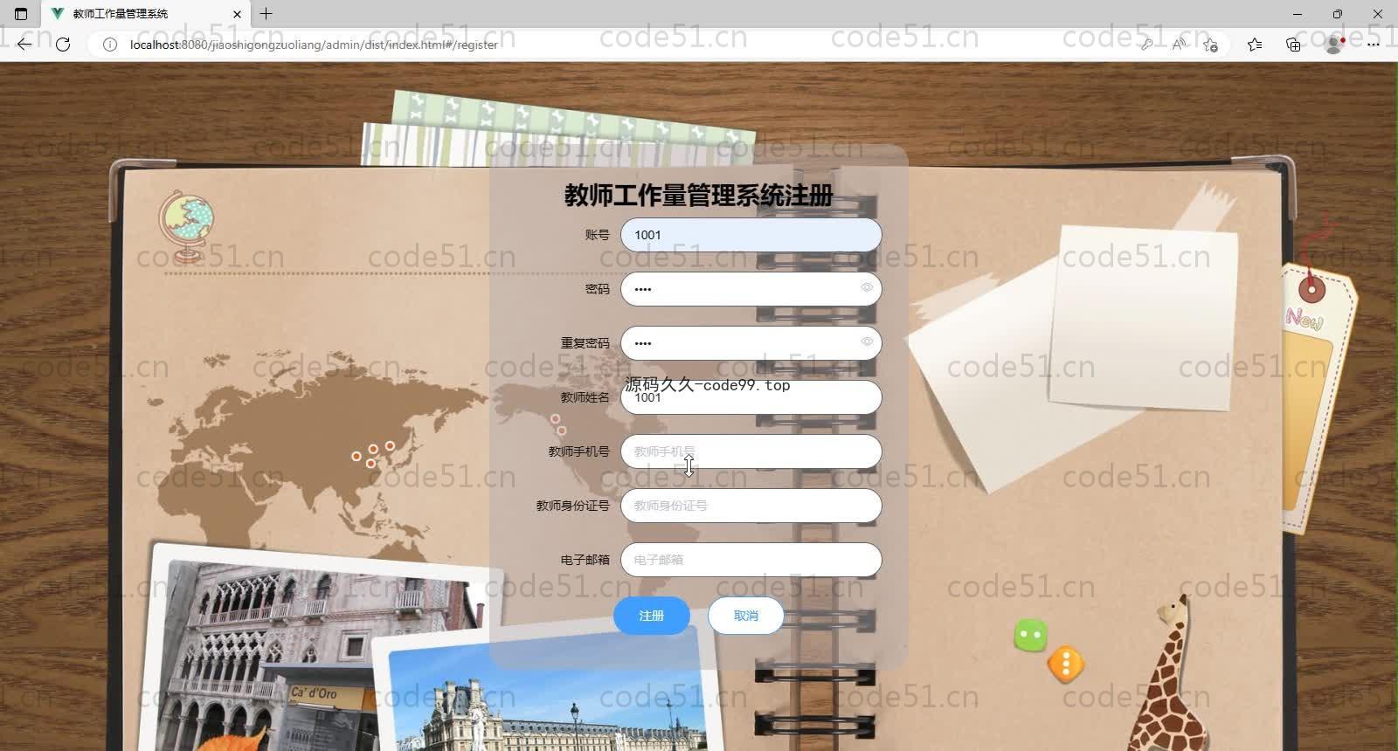Open browser profile avatar
The height and width of the screenshot is (751, 1398).
1334,45
